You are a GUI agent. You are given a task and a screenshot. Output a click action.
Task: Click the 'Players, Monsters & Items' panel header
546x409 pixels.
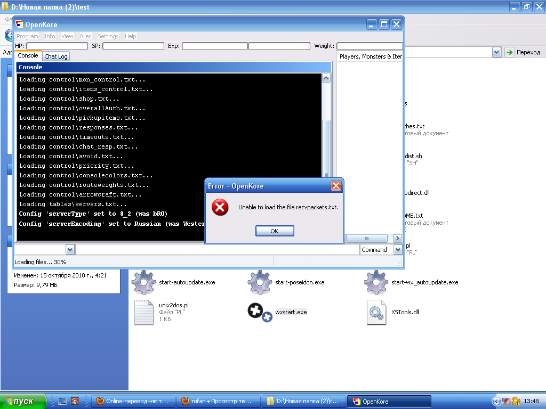(370, 56)
